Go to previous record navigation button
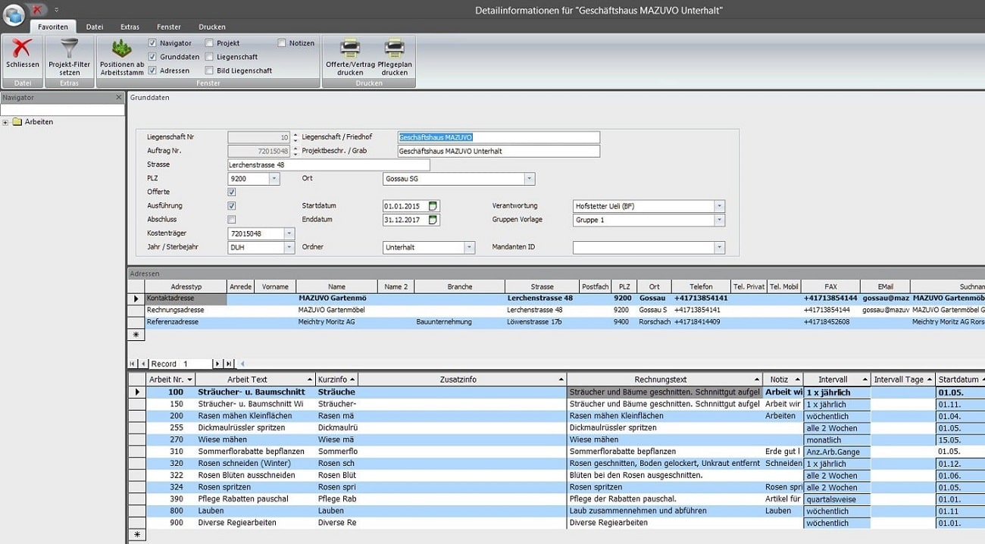 coord(144,364)
